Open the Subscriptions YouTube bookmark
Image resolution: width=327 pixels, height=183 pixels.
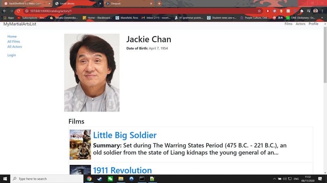[x=32, y=18]
